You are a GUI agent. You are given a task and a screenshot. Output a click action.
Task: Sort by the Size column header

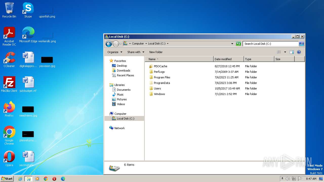point(284,59)
